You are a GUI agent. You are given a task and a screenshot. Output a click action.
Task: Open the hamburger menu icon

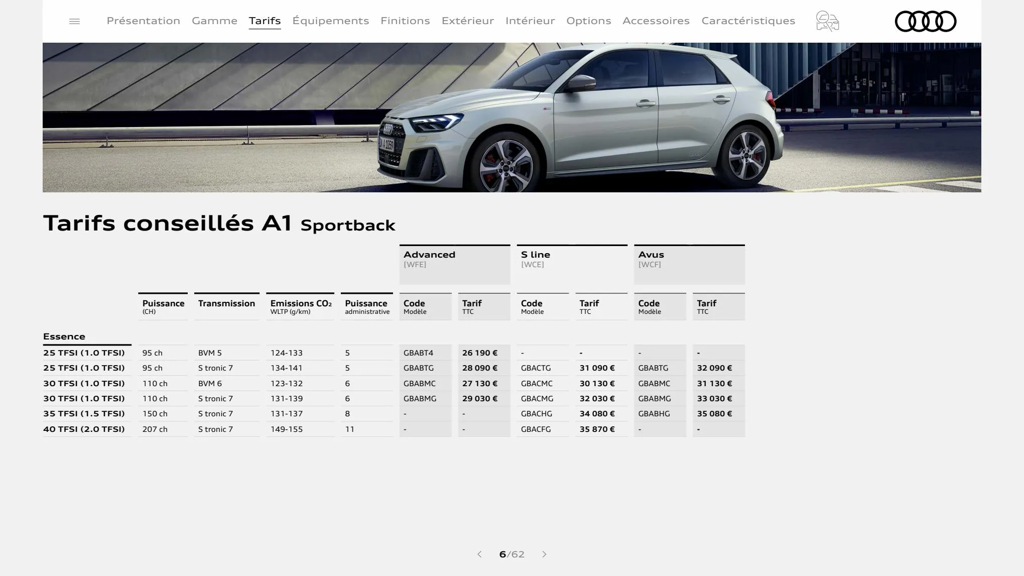(x=74, y=21)
